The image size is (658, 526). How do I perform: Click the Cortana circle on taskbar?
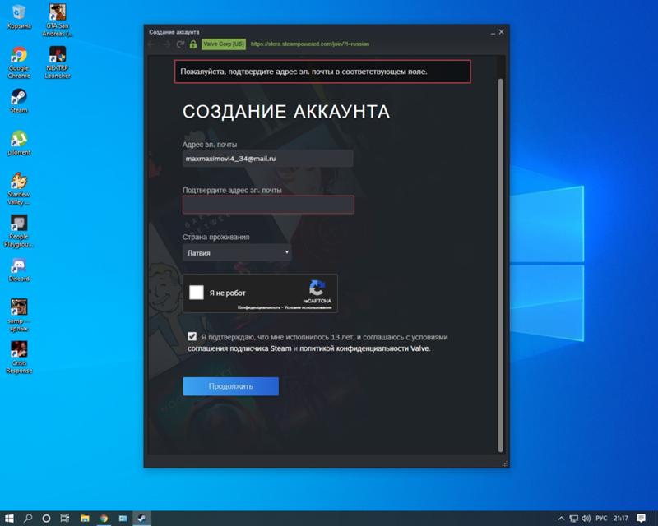tap(46, 519)
